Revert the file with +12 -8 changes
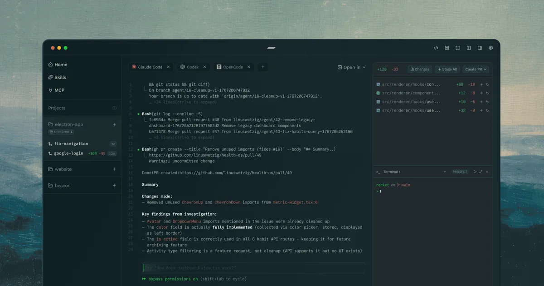 (x=487, y=93)
